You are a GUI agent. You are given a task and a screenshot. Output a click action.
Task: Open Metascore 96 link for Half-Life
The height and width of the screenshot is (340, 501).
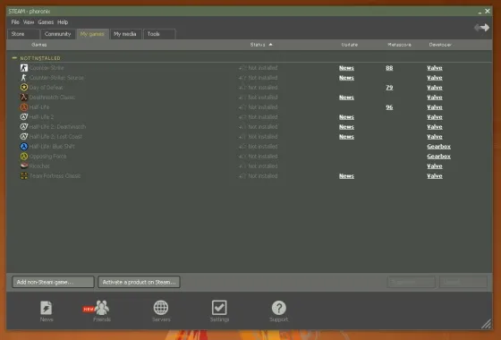389,107
